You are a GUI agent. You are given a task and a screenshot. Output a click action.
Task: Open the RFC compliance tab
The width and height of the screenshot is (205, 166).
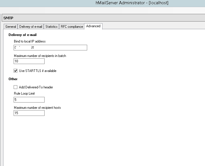pos(72,27)
